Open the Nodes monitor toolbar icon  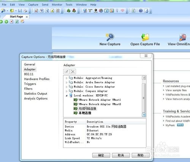click(85, 11)
